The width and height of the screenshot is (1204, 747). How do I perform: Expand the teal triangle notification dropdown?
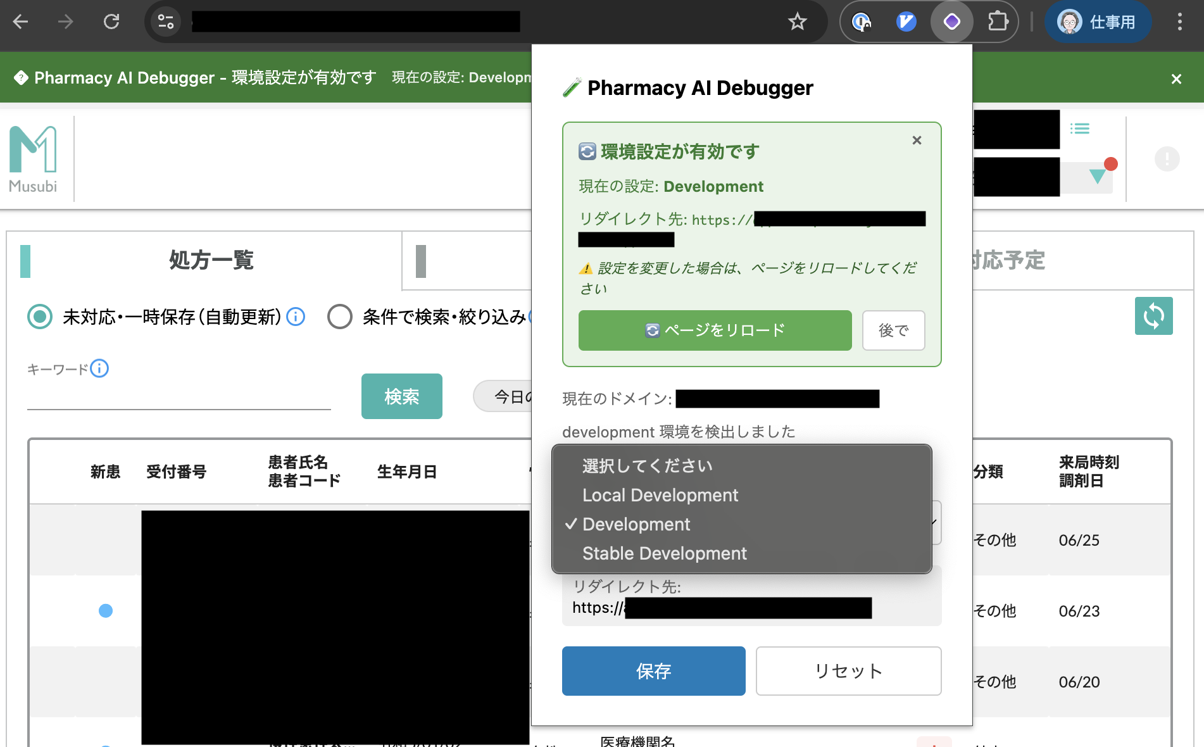pos(1098,176)
